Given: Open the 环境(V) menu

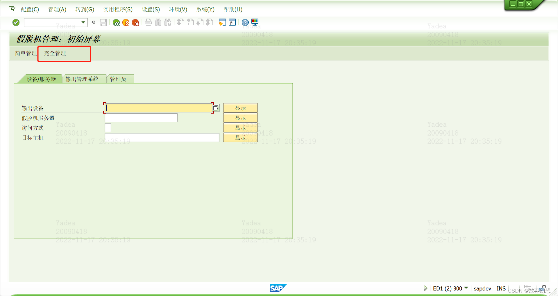Looking at the screenshot, I should tap(178, 10).
